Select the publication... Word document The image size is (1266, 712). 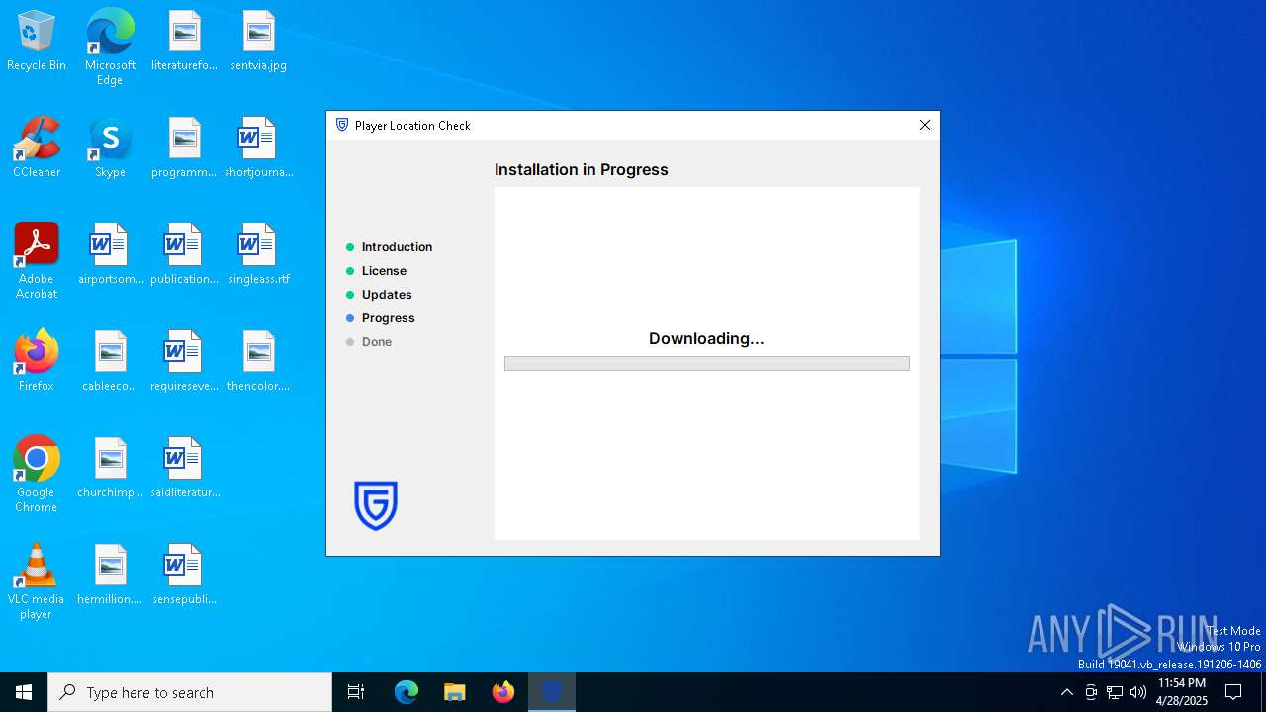pos(184,255)
